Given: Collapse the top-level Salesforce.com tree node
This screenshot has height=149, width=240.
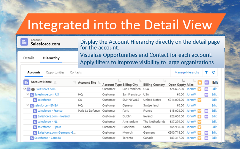Looking at the screenshot, I should 25,89.
